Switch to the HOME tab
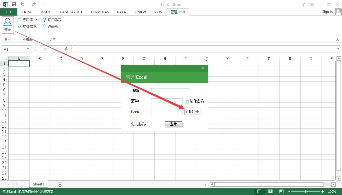The image size is (342, 195). pyautogui.click(x=27, y=12)
